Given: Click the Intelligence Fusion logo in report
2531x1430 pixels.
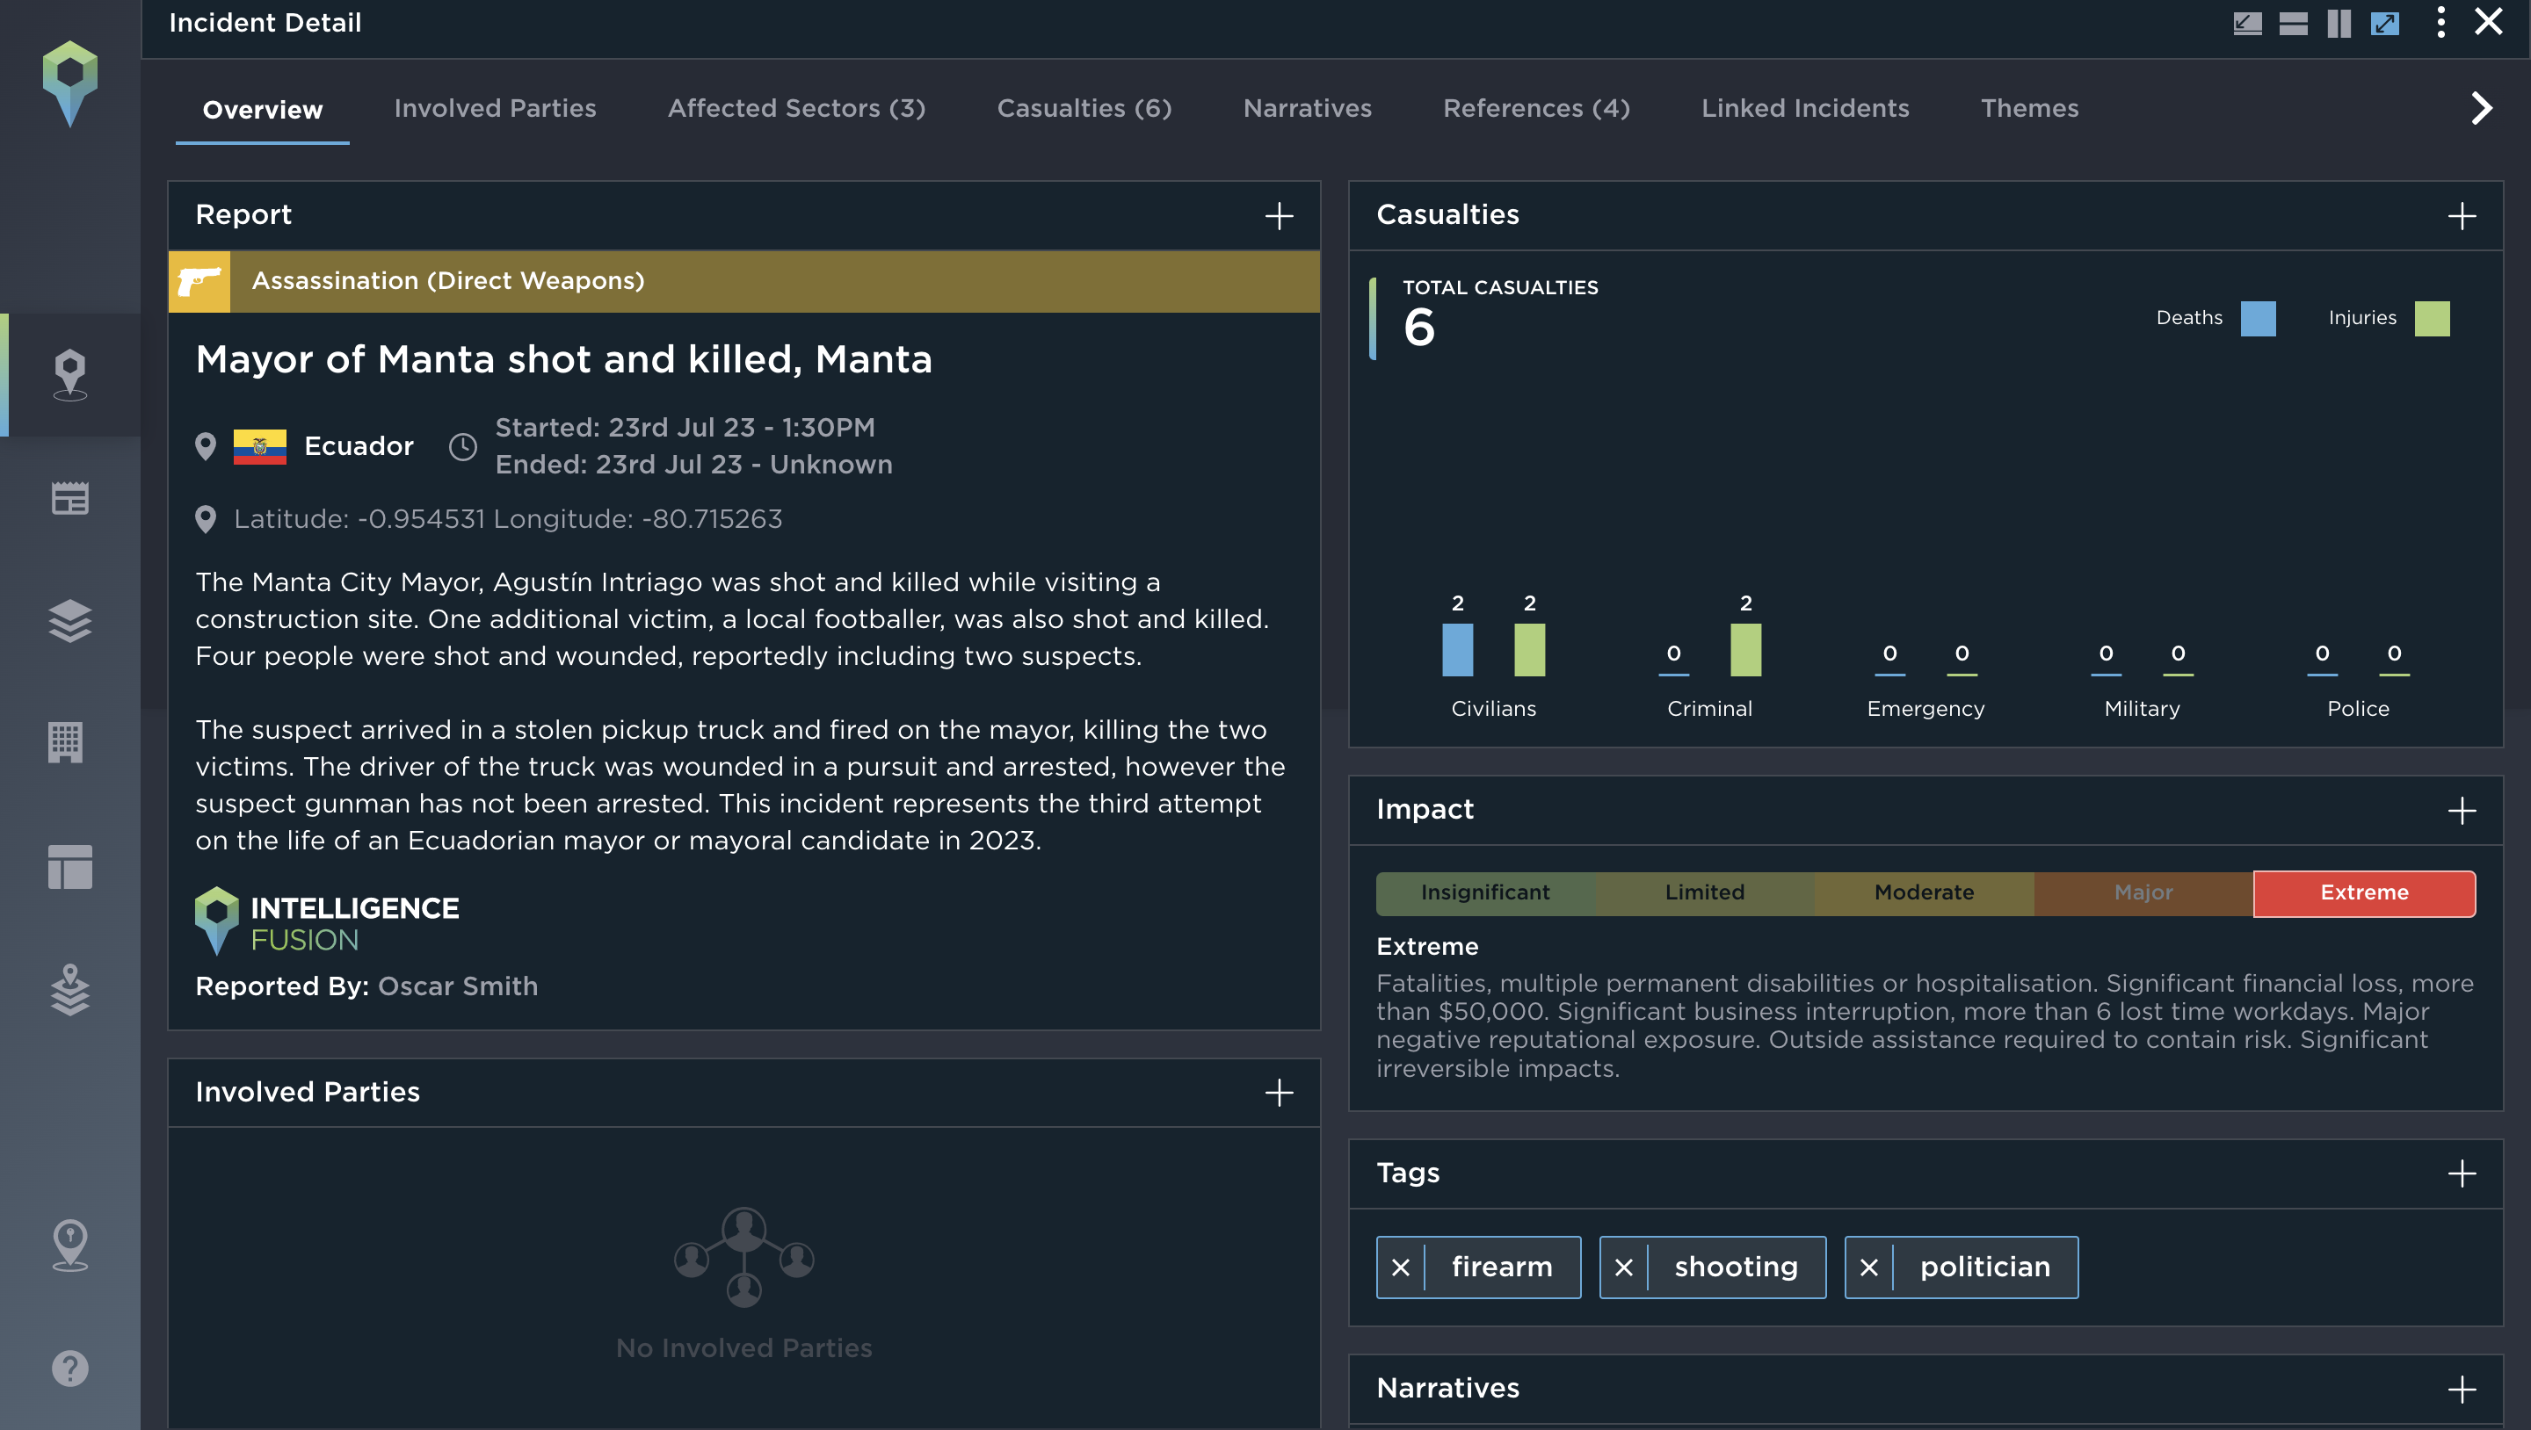Looking at the screenshot, I should click(326, 921).
